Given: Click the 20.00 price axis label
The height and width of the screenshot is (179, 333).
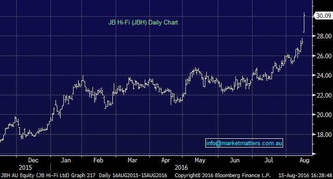Looking at the screenshot, I should [324, 115].
